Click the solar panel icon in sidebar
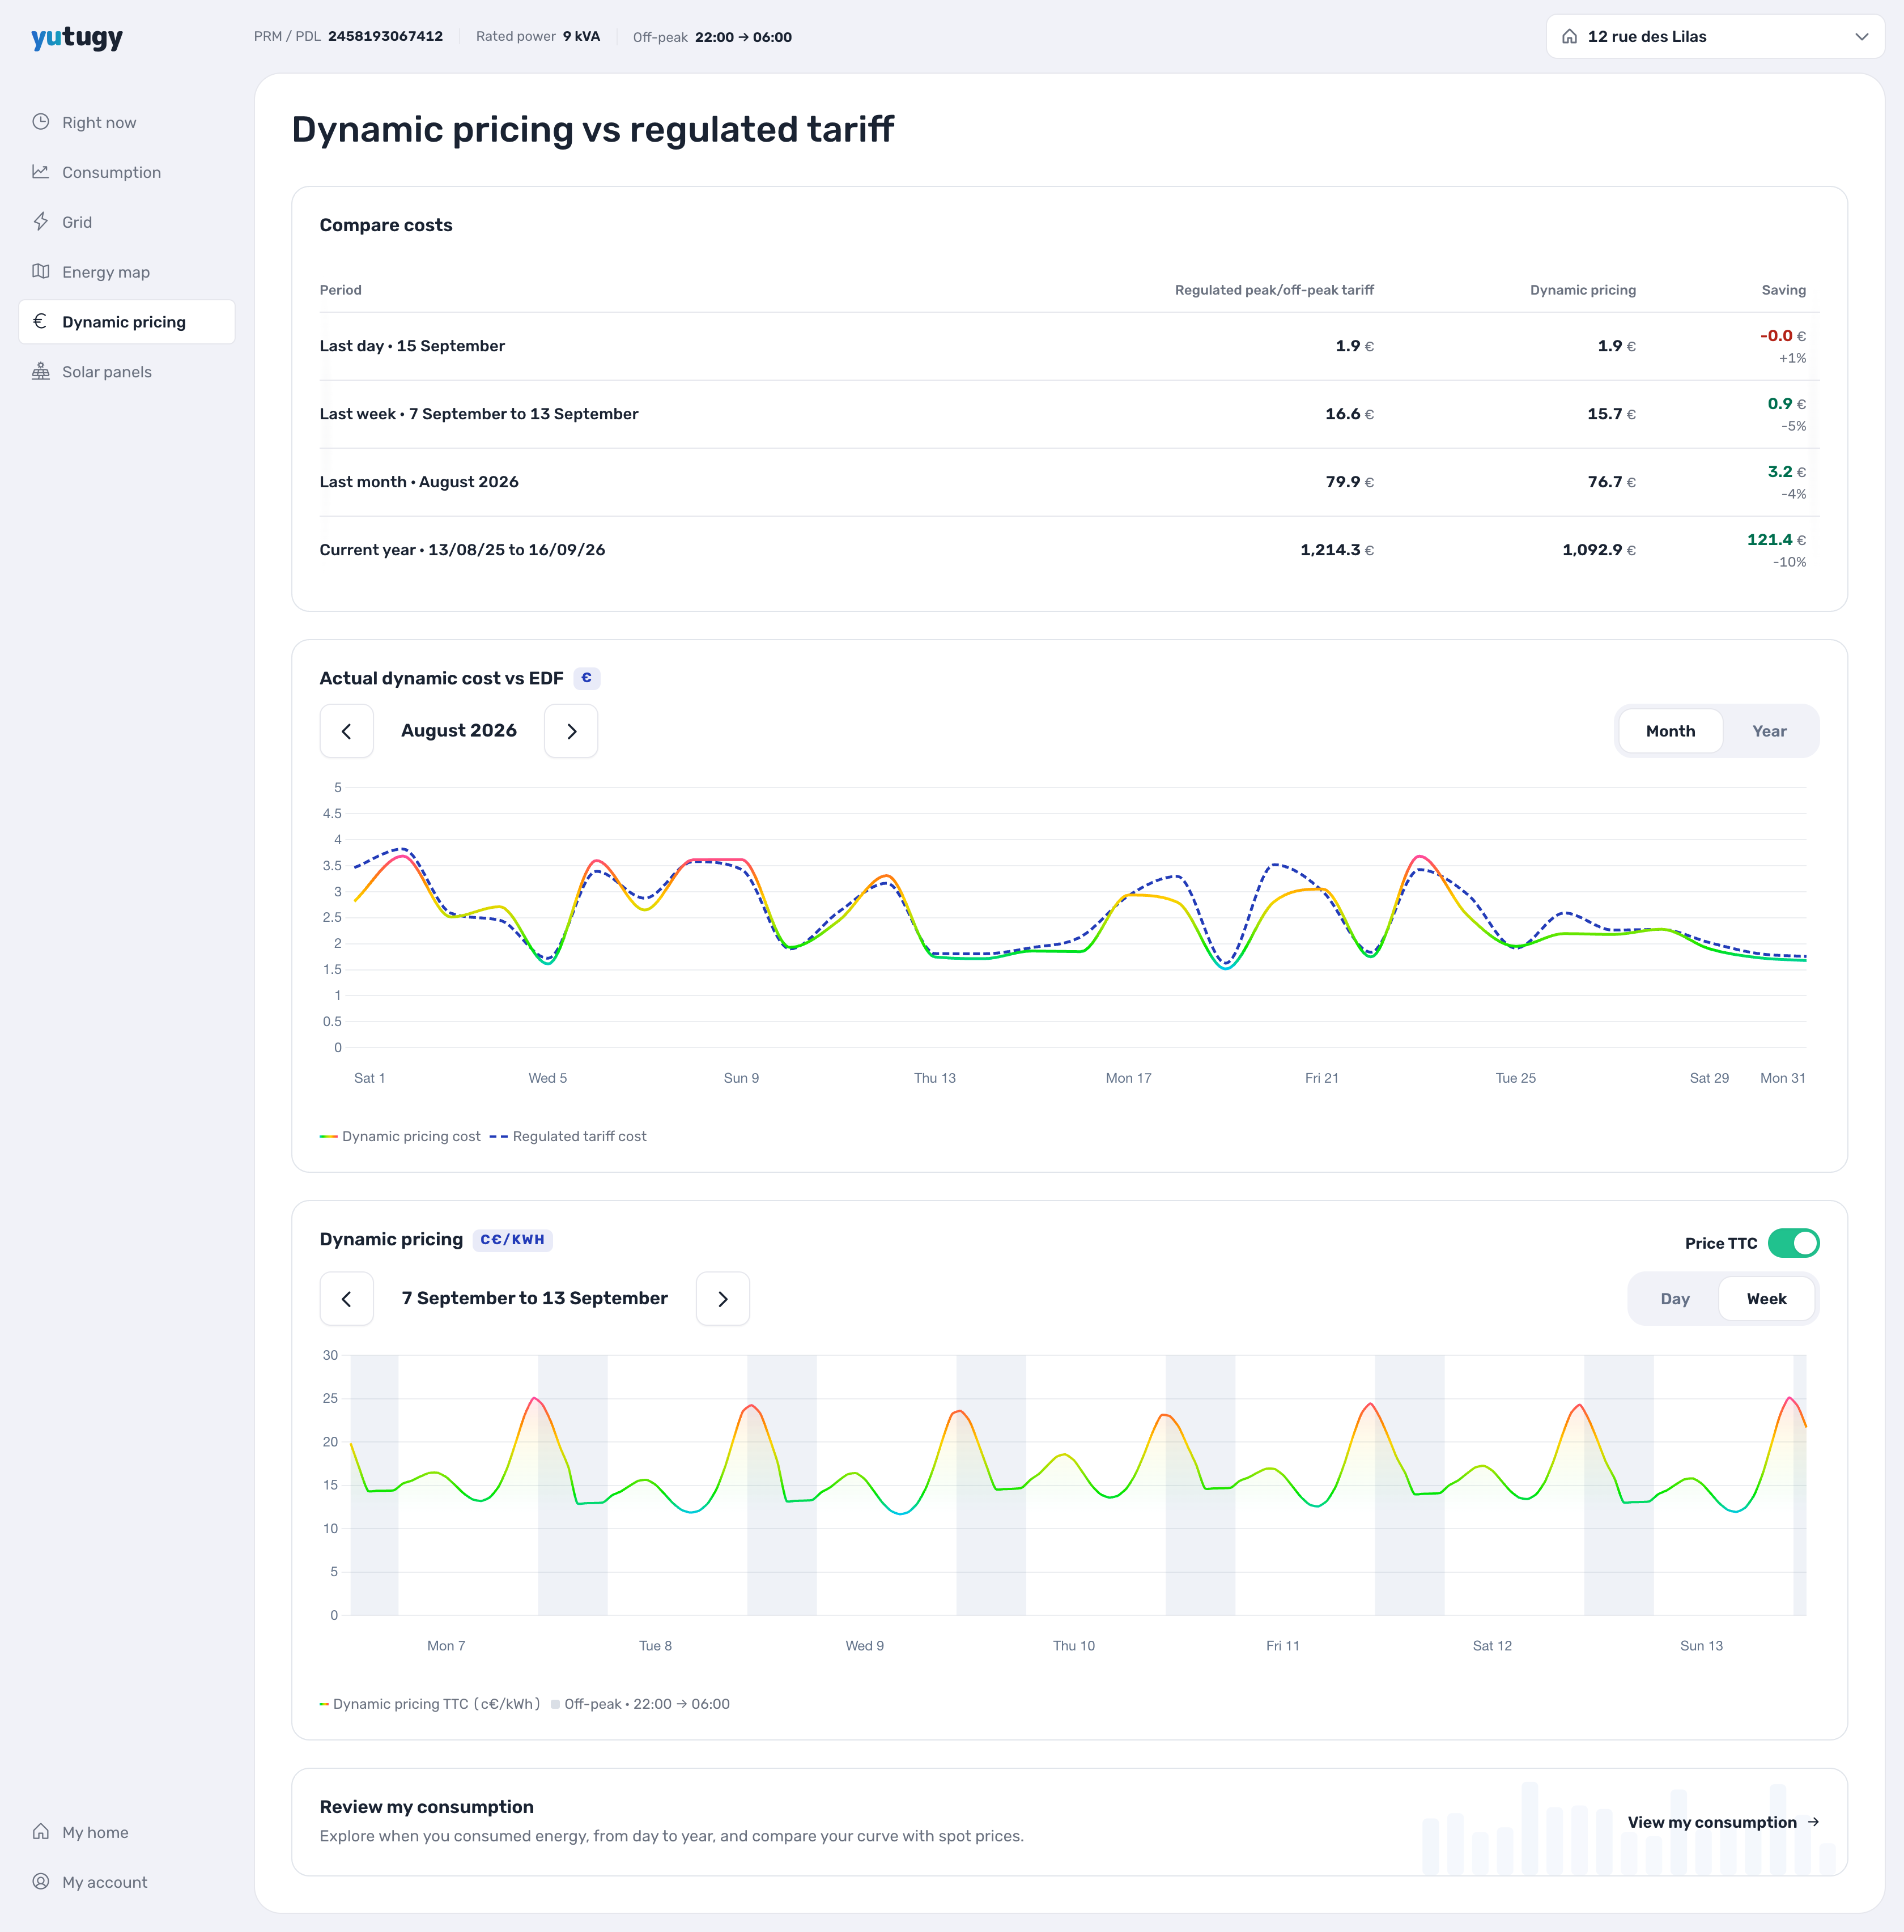 click(41, 372)
